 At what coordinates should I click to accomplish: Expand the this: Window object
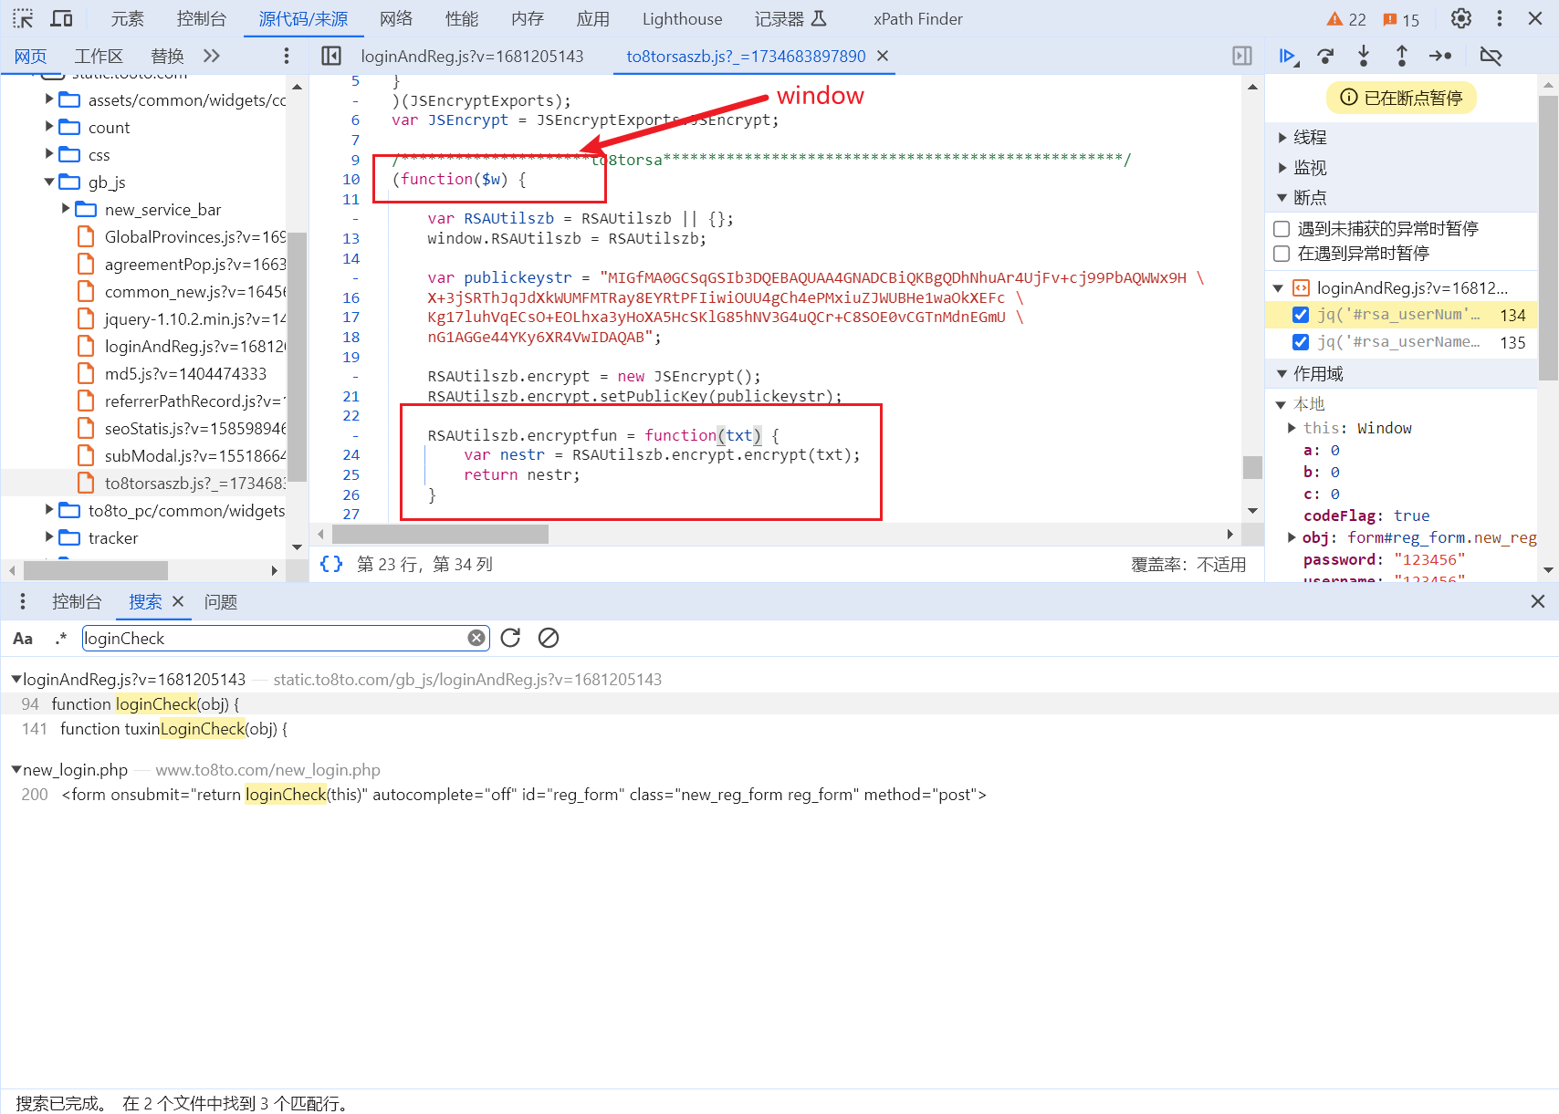(x=1292, y=428)
